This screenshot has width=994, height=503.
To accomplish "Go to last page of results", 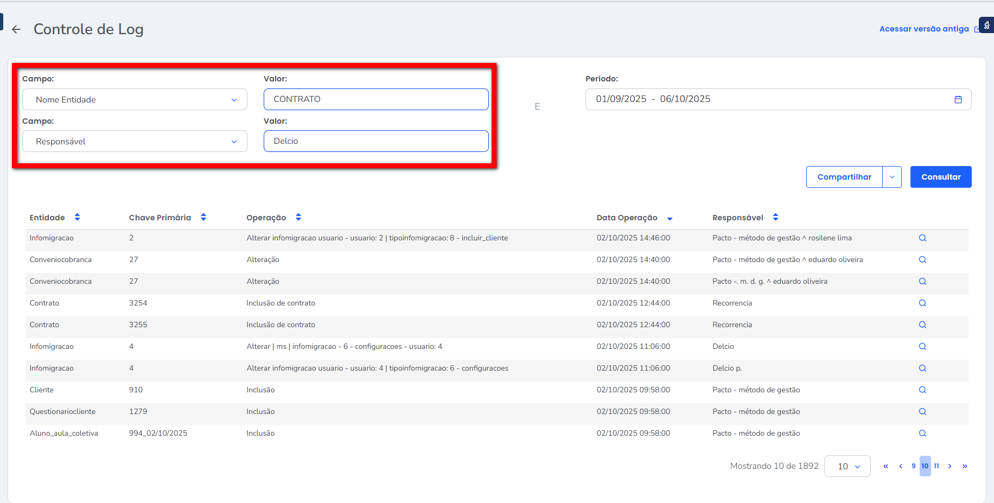I will (x=965, y=466).
